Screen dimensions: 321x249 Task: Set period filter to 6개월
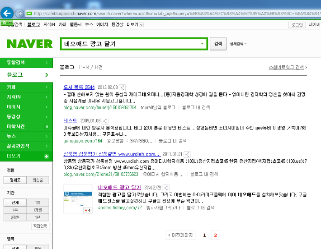pos(15,217)
